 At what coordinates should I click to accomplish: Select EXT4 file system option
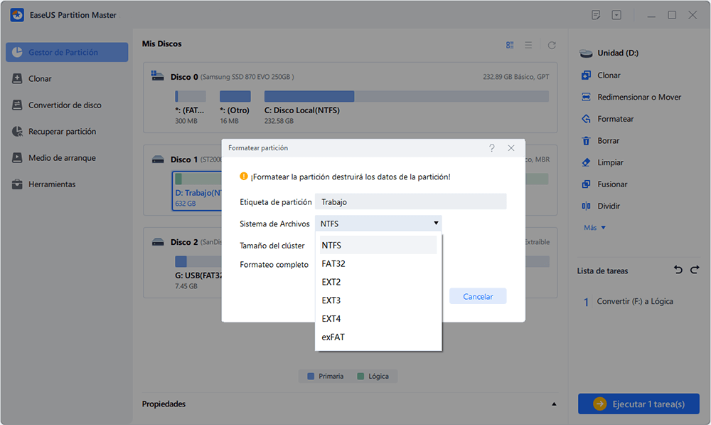[x=378, y=319]
